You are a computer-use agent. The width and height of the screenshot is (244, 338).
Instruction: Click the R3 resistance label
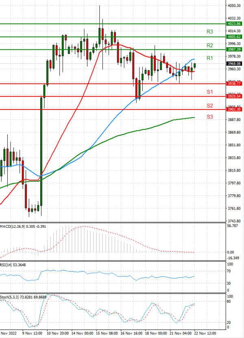pos(209,32)
